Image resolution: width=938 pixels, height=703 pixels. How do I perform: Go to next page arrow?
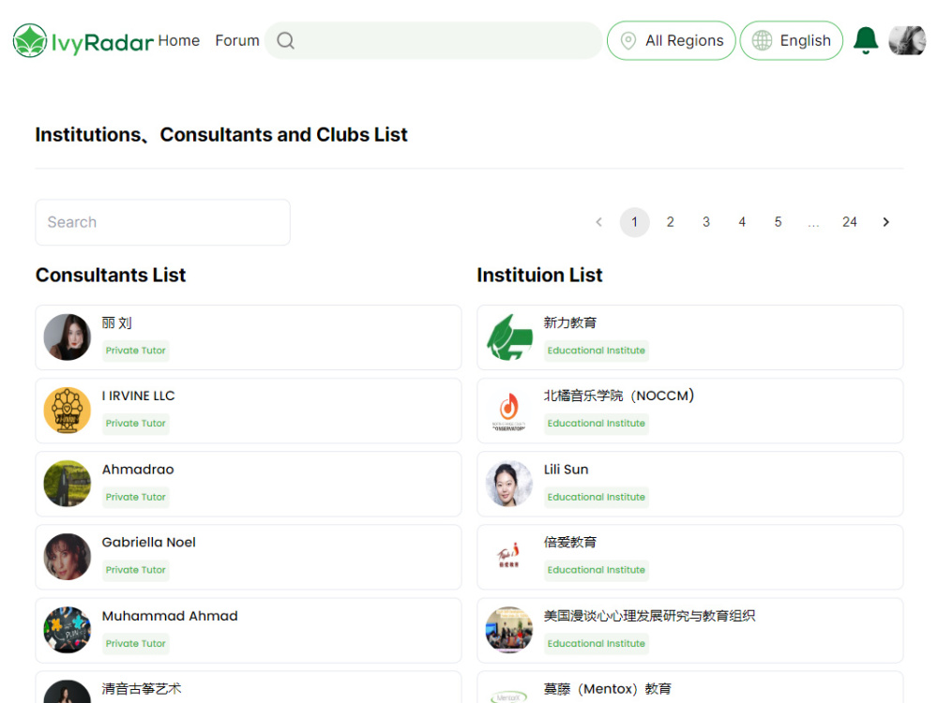[x=886, y=222]
